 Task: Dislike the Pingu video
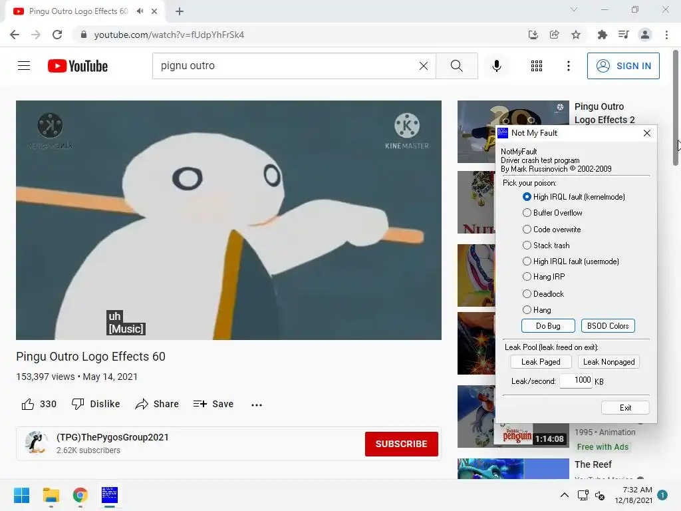96,404
